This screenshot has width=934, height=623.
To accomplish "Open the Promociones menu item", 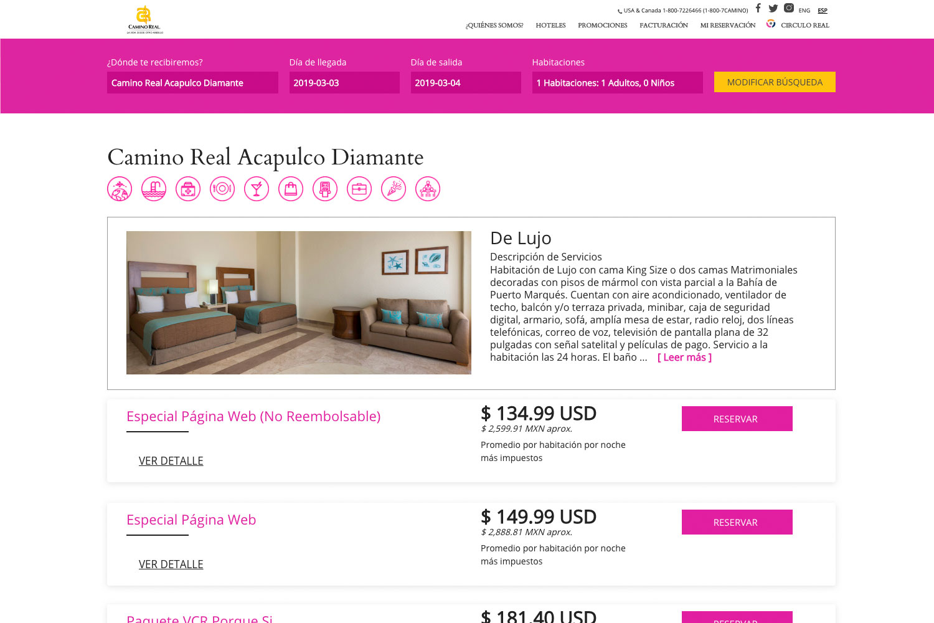I will (x=603, y=26).
